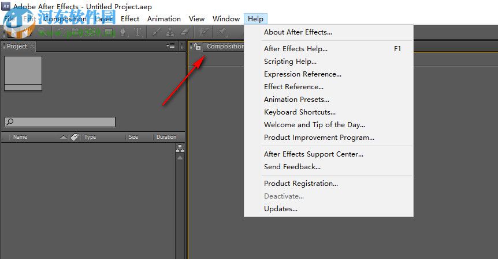Select the Unified Camera tool
This screenshot has width=498, height=259.
pos(75,32)
